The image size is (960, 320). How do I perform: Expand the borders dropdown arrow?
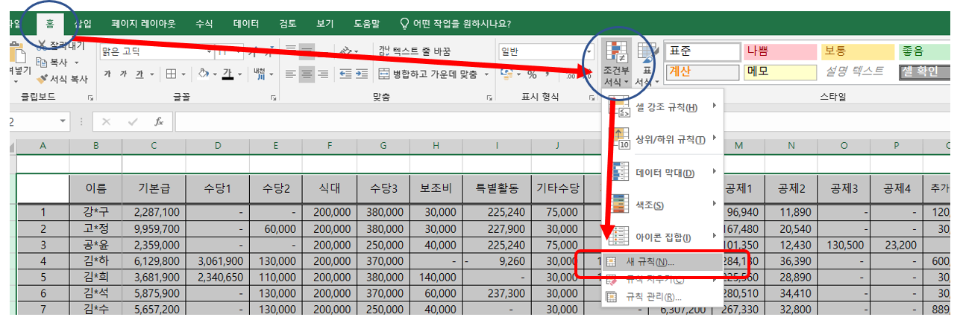[183, 74]
